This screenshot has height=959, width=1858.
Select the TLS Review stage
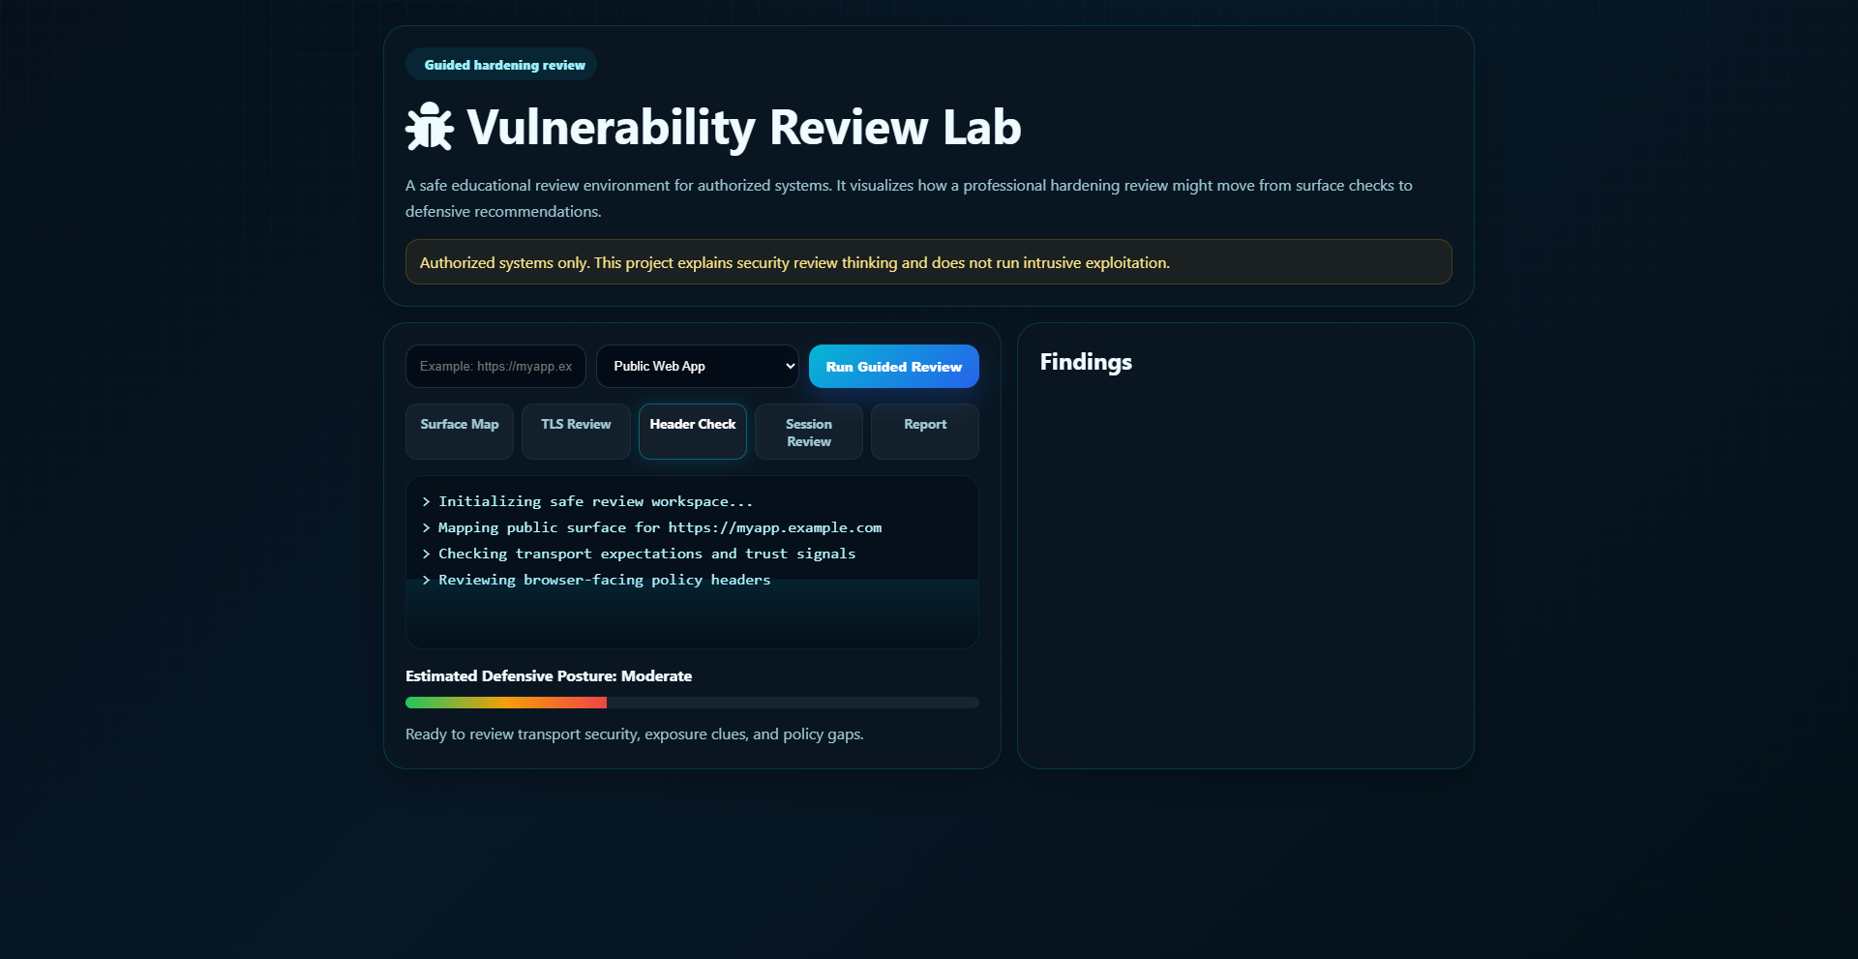(575, 432)
